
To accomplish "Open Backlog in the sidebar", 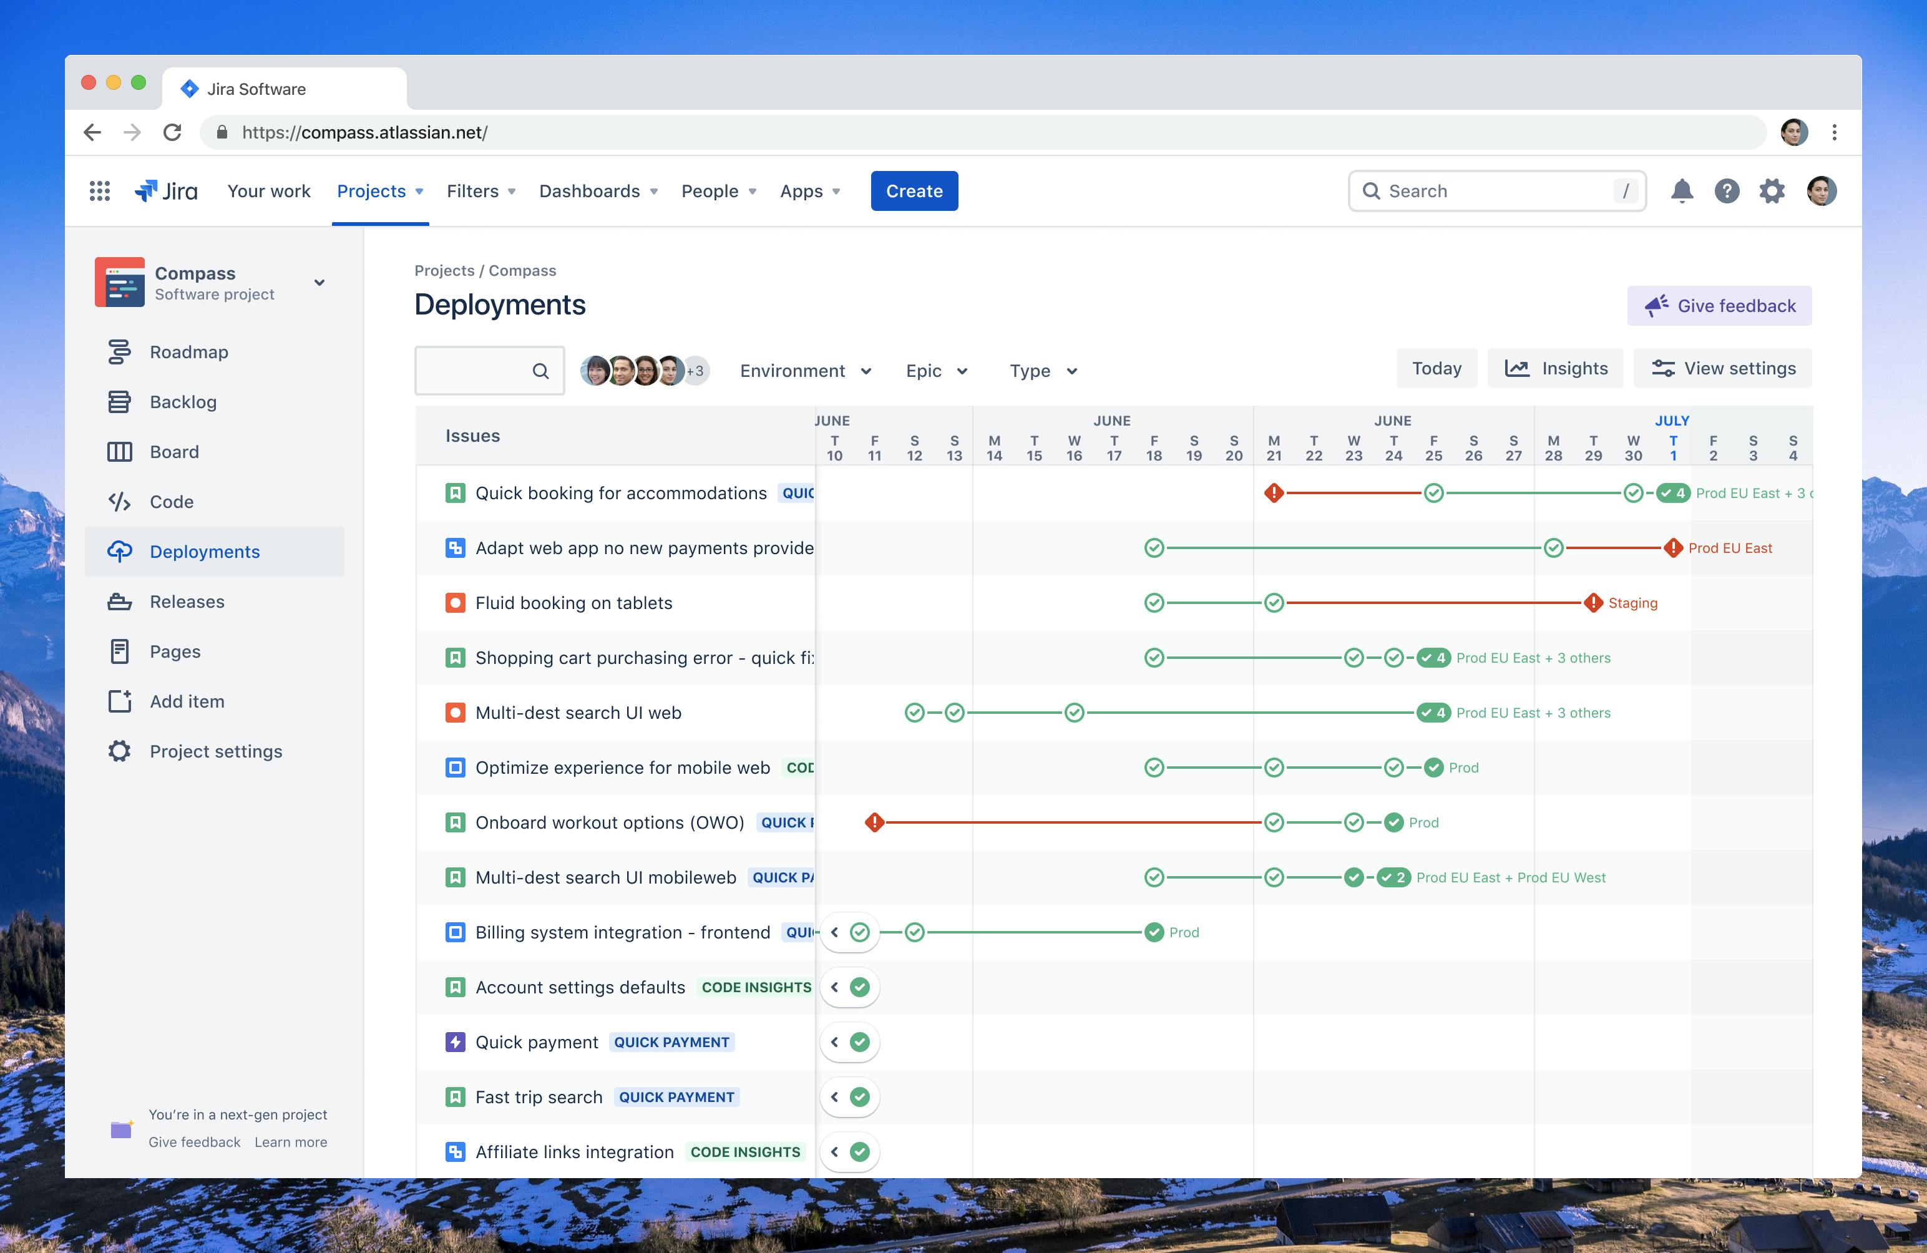I will click(x=215, y=402).
